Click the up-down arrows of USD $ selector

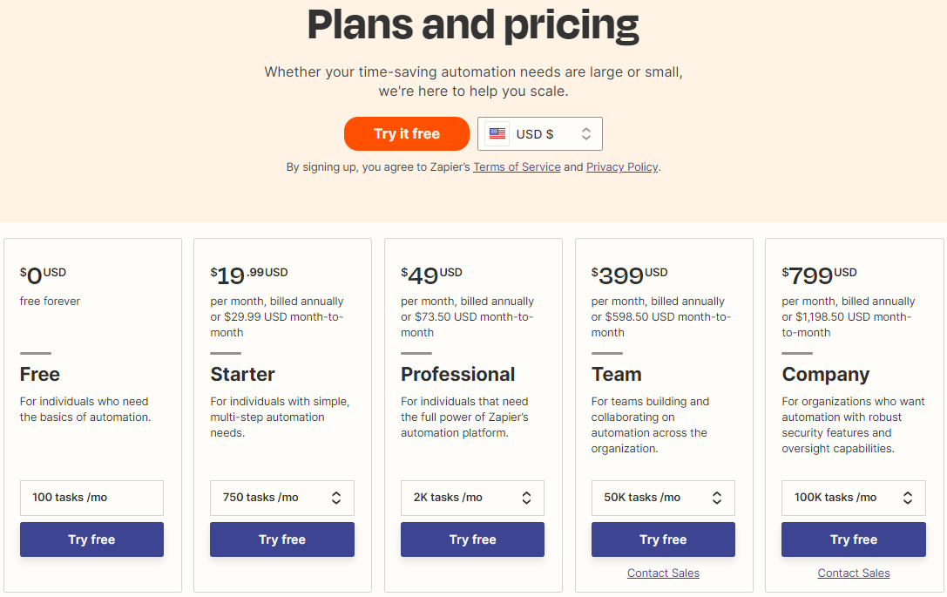pos(585,133)
